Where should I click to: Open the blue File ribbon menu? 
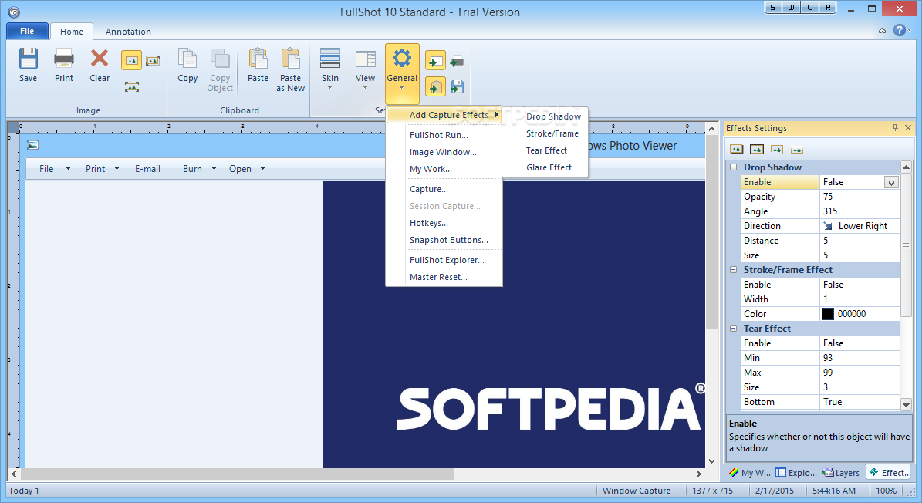point(27,31)
